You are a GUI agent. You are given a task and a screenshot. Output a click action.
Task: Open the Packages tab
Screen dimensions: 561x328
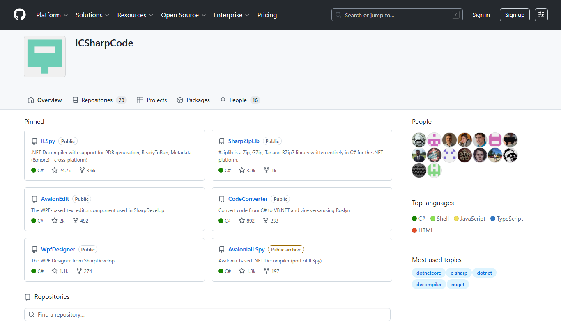193,100
